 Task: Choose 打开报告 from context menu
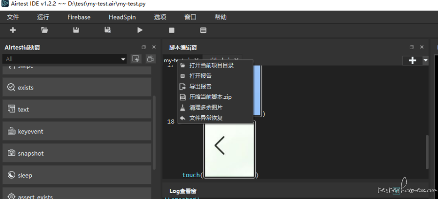pyautogui.click(x=216, y=76)
